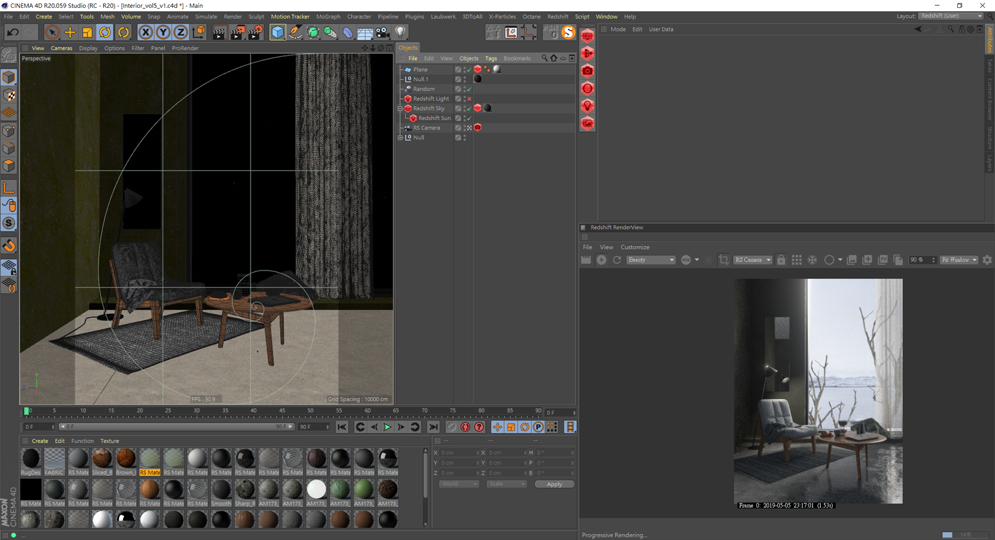This screenshot has height=540, width=995.
Task: Enable RenderView crop region tool
Action: [x=724, y=260]
